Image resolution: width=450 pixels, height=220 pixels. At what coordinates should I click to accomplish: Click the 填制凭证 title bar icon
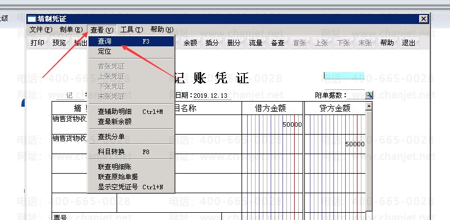pos(31,19)
